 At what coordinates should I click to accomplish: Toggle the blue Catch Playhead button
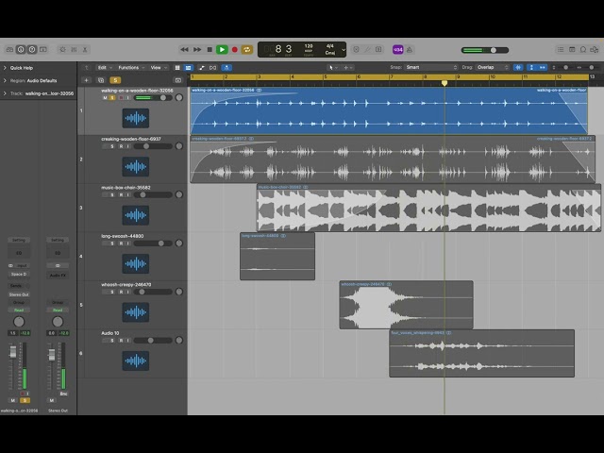pyautogui.click(x=226, y=67)
